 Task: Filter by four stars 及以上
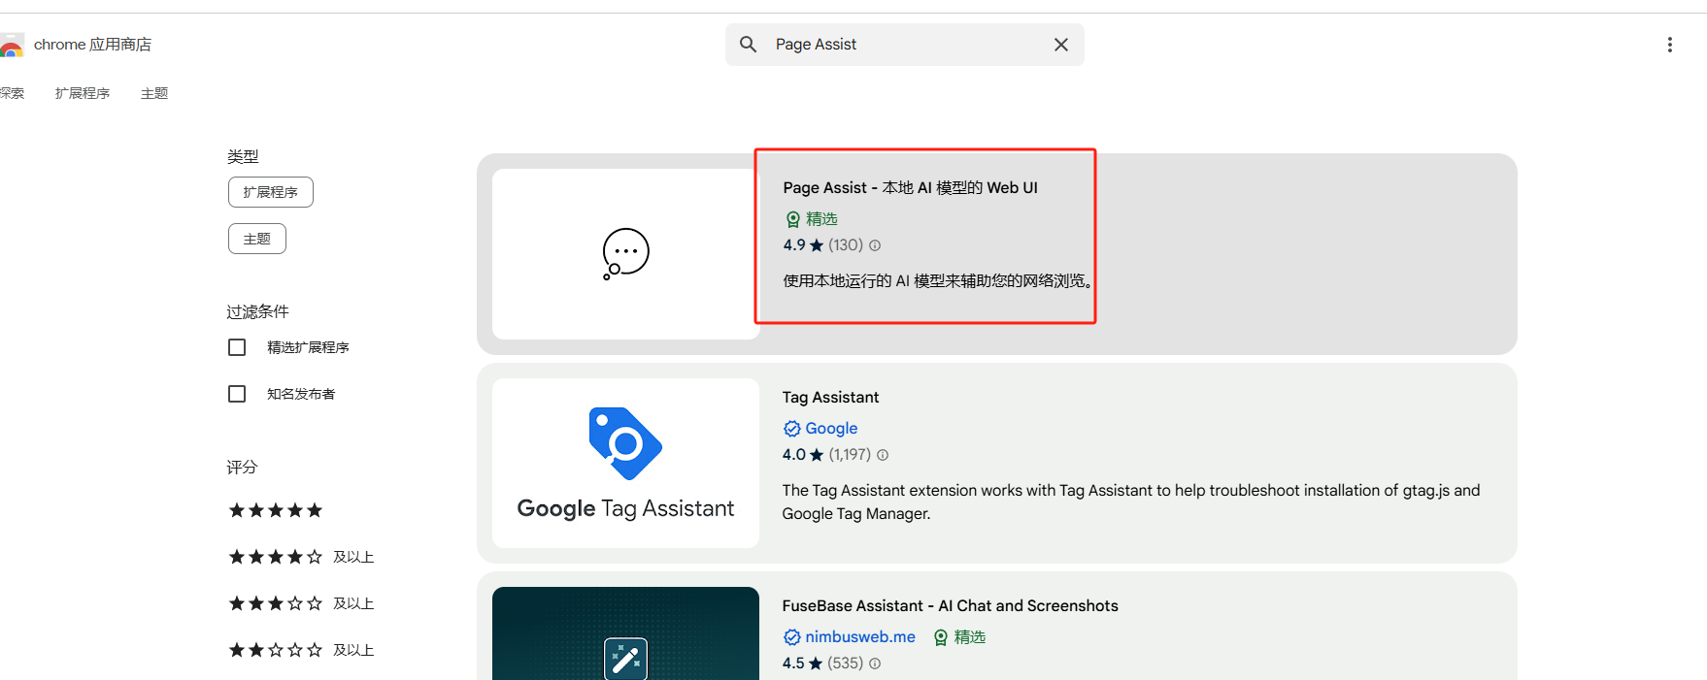tap(301, 557)
